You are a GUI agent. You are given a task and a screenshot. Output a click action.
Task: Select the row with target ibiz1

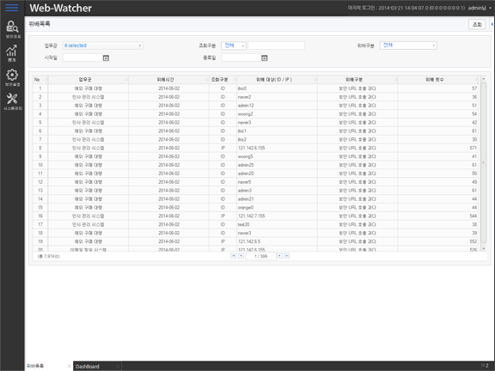pos(255,131)
